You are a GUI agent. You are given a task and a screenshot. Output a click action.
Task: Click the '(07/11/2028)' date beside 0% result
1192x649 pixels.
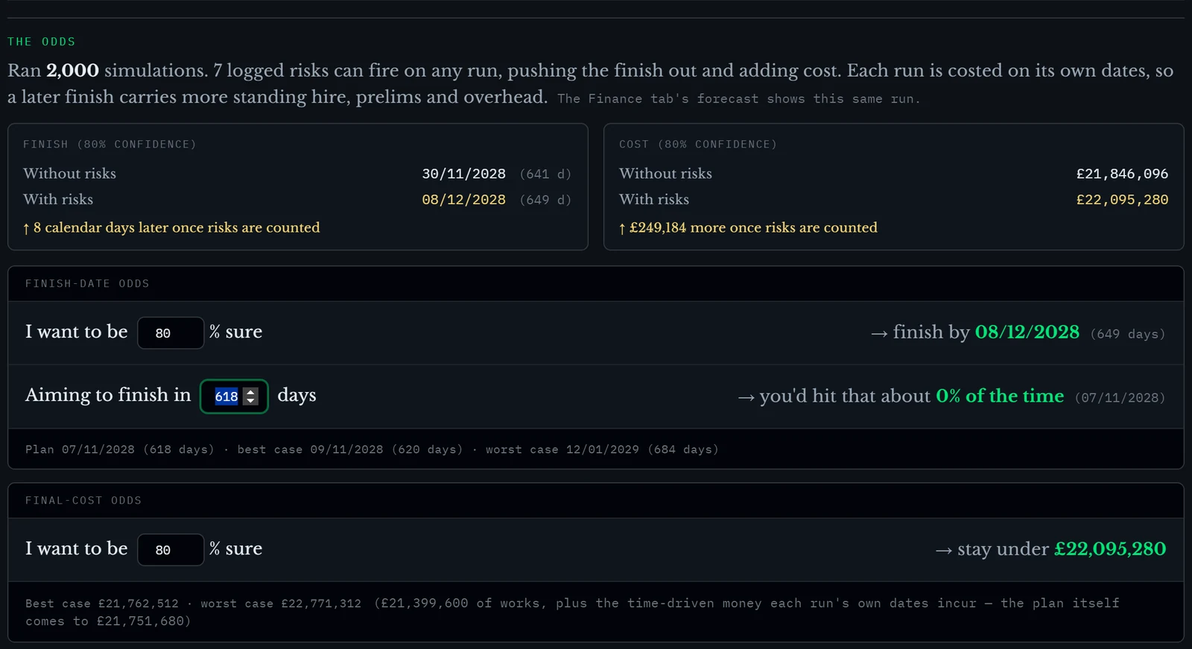click(x=1120, y=398)
